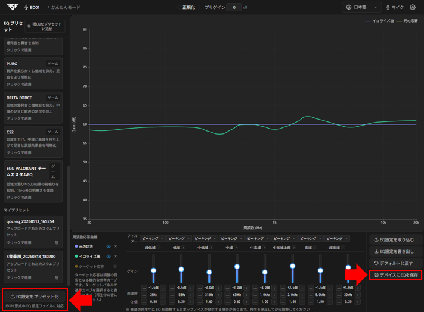Remove the イコライズ後 curve with its X icon
424x312 pixels.
click(x=116, y=257)
